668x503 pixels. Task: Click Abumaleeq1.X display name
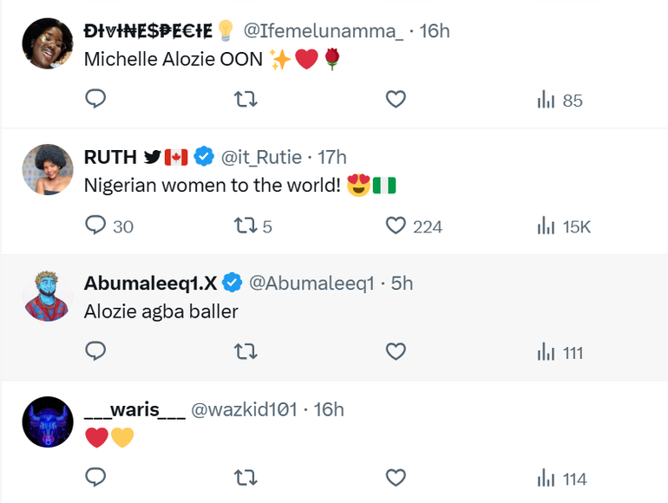(x=150, y=283)
